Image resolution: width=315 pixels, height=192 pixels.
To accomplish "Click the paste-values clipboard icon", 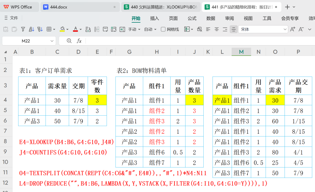I will pyautogui.click(x=6, y=29).
